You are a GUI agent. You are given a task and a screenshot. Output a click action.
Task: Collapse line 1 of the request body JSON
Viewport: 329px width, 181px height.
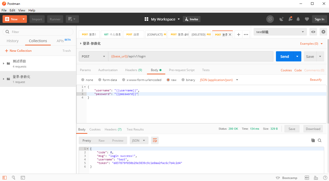[x=85, y=87]
